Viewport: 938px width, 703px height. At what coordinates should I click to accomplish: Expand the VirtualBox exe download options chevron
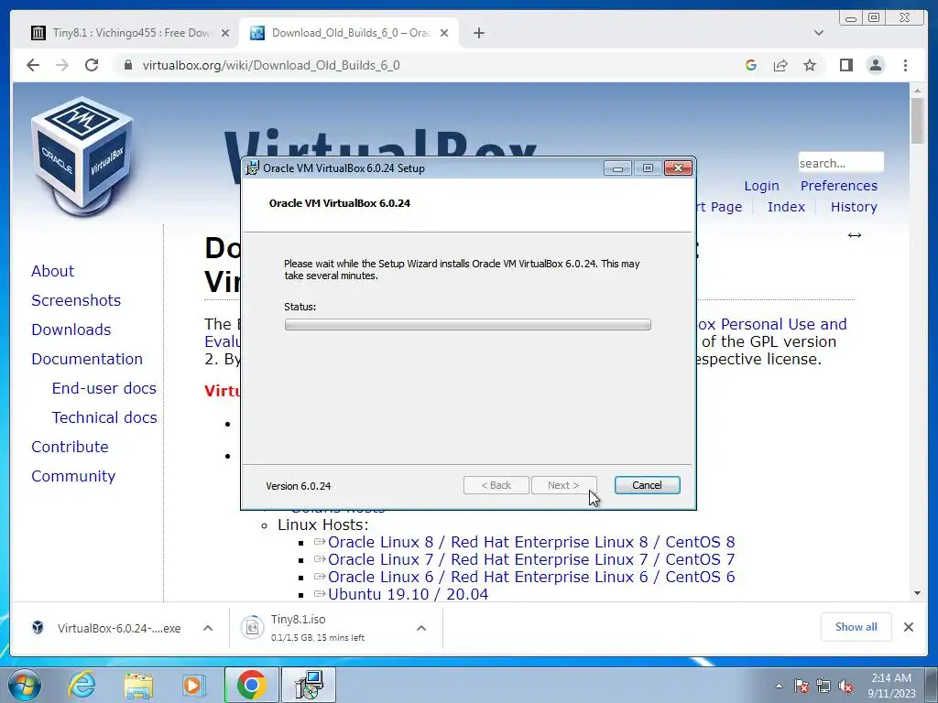pyautogui.click(x=208, y=628)
